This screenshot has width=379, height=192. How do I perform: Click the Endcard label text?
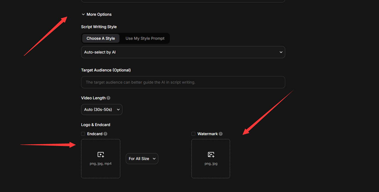95,134
